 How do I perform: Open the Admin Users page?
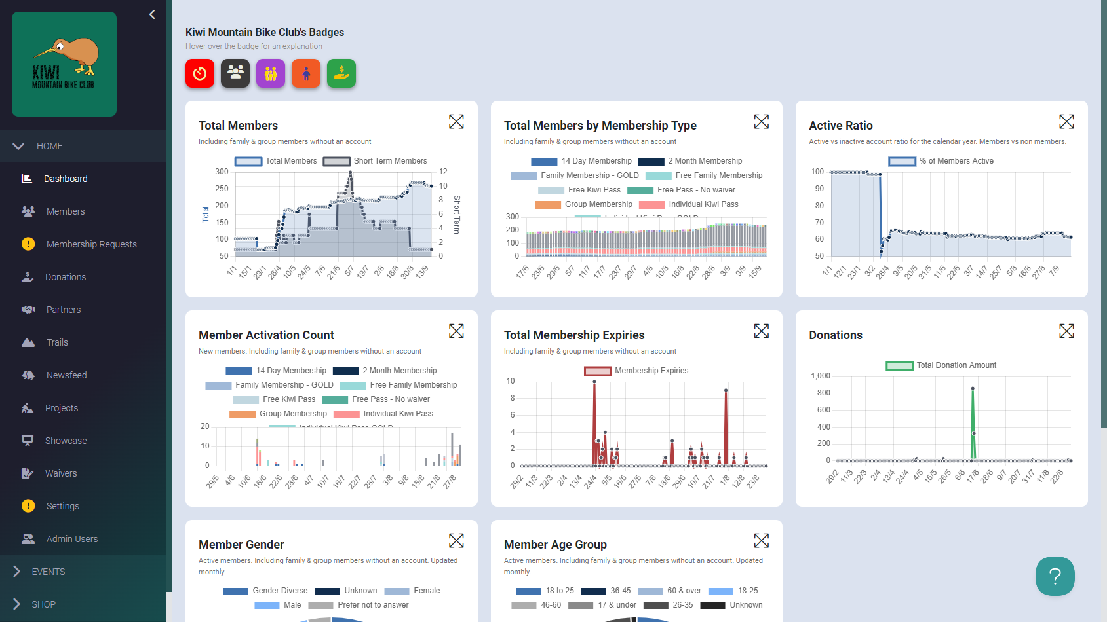click(83, 539)
